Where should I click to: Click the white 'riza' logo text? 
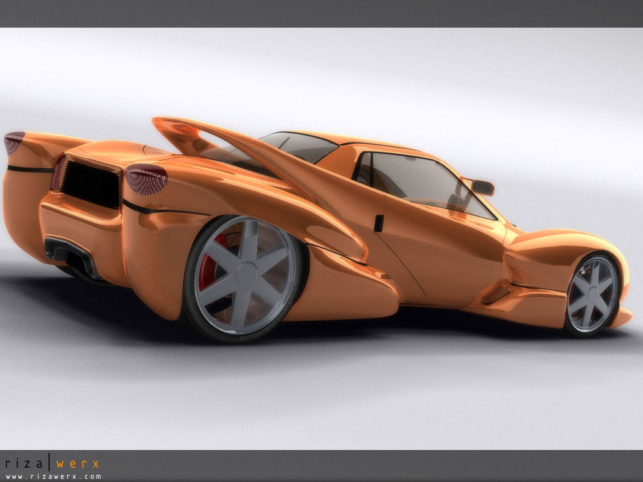click(x=24, y=464)
